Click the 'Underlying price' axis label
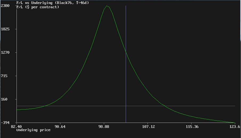The width and height of the screenshot is (241, 138). point(33,130)
